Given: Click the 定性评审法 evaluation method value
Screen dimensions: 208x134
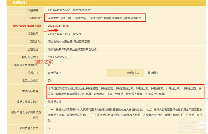Looking at the screenshot, I should click(x=55, y=73).
